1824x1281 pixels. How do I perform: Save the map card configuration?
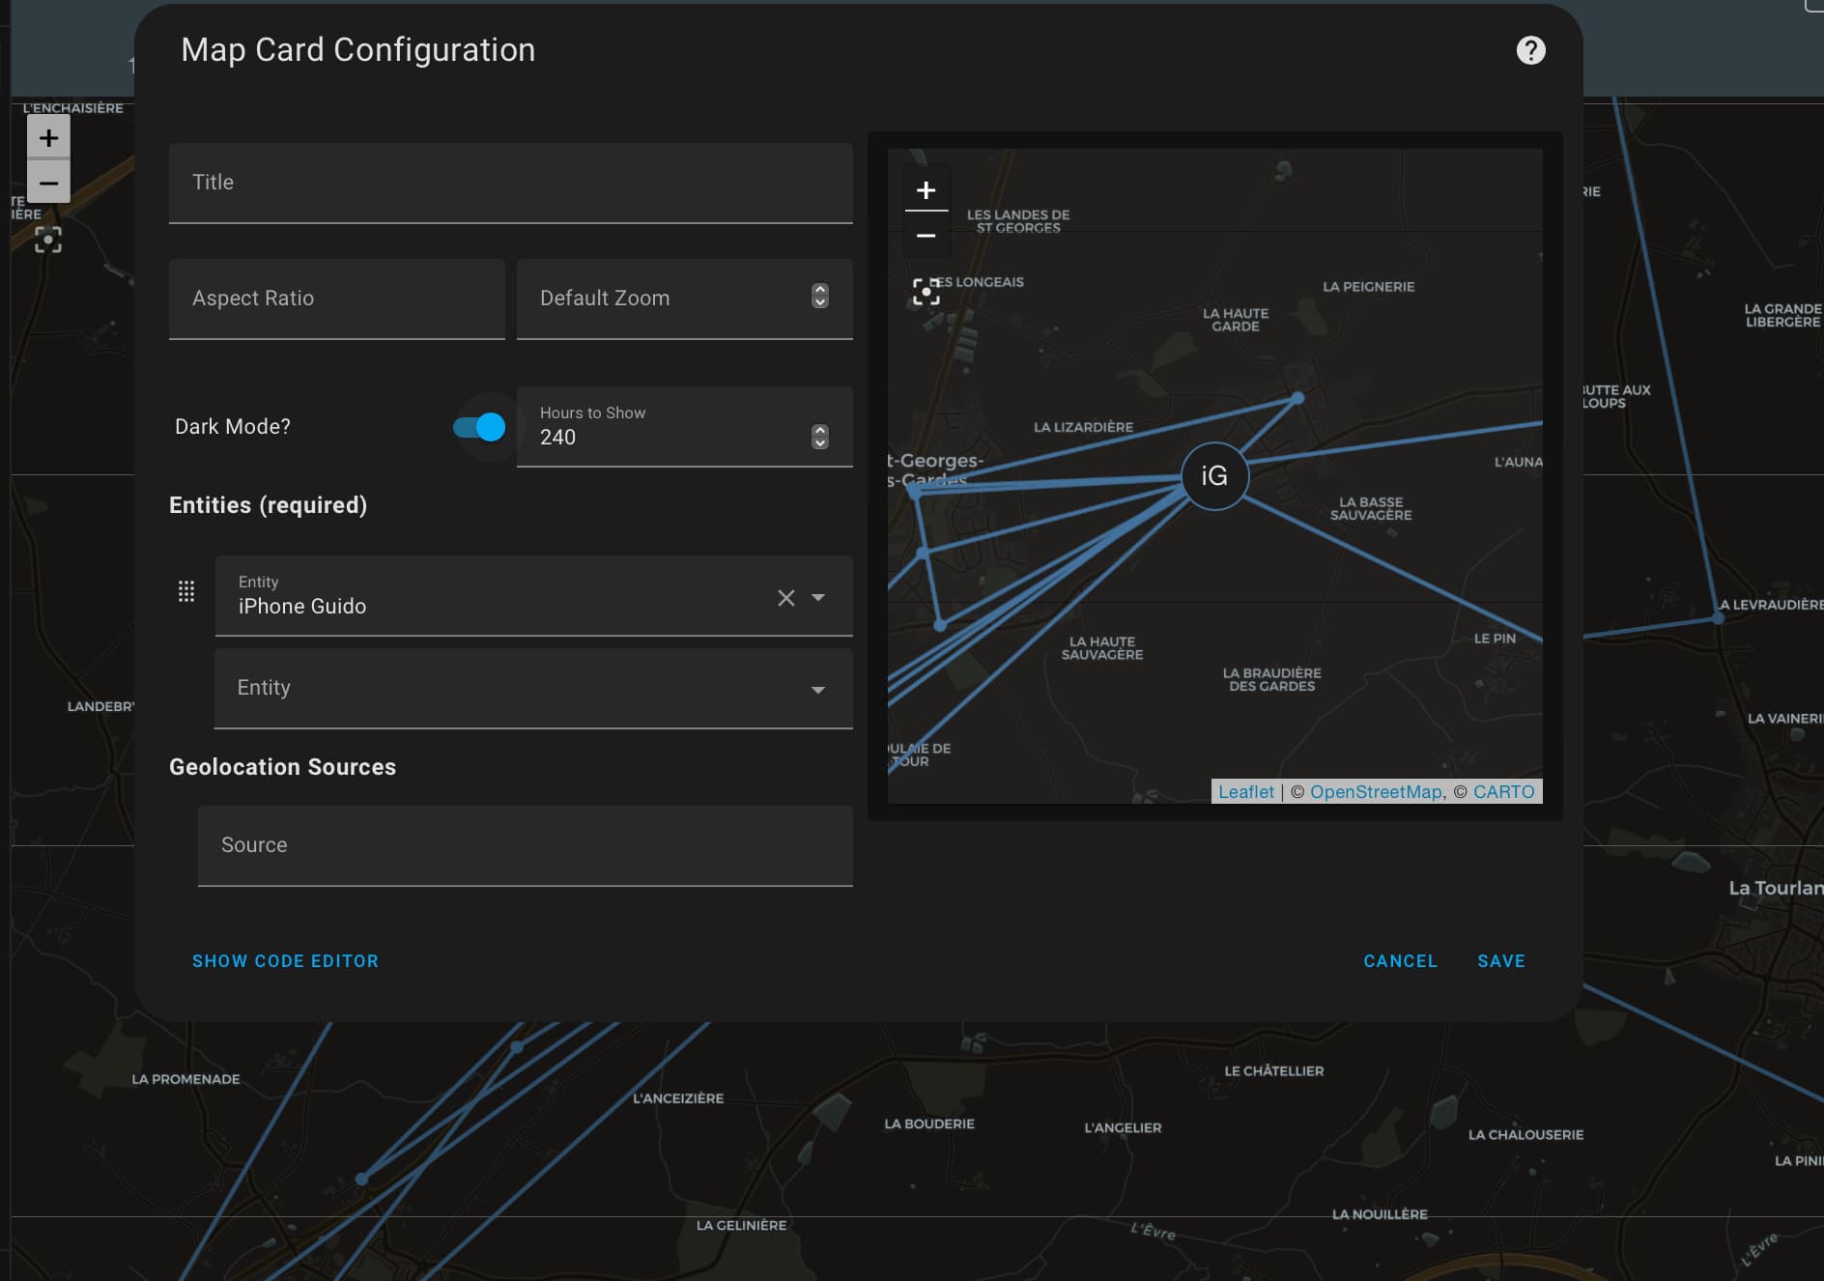pyautogui.click(x=1500, y=960)
